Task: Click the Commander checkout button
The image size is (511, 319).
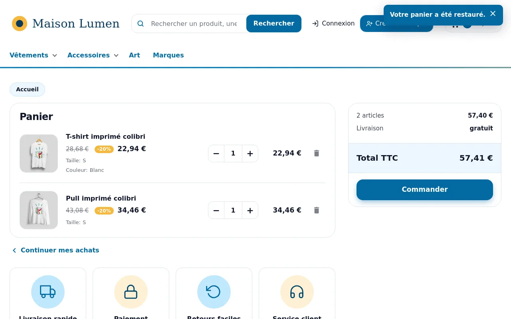Action: (425, 190)
